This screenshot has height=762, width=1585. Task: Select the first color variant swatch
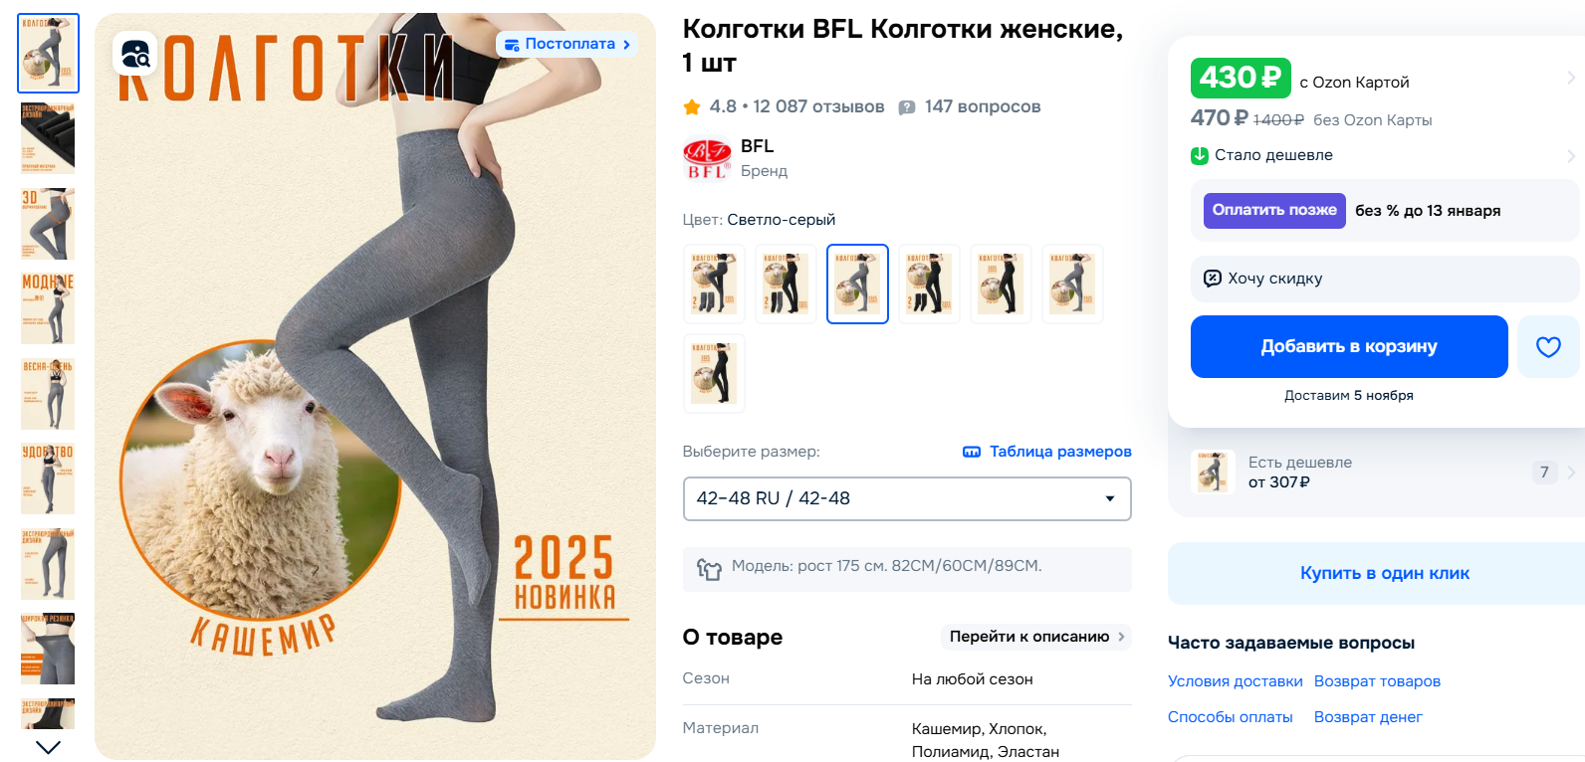coord(714,284)
